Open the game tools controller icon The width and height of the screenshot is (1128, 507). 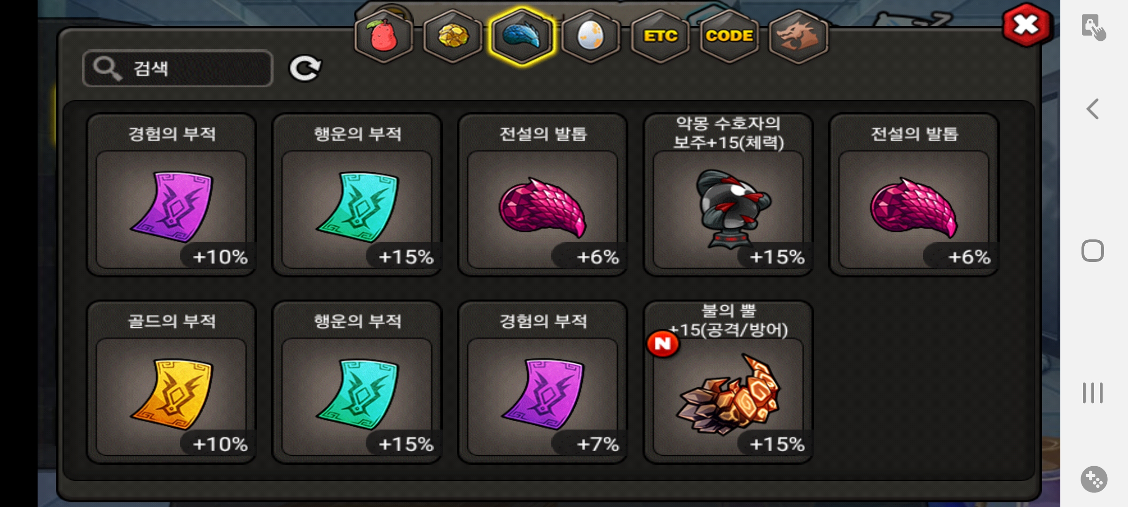pos(1094,479)
